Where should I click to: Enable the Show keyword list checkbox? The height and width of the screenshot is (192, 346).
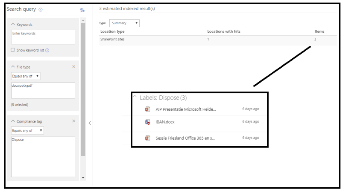click(13, 50)
